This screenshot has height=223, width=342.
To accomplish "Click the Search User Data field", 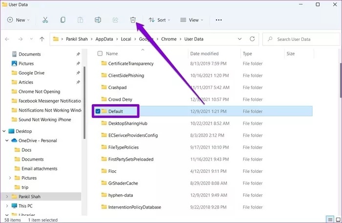I will pyautogui.click(x=300, y=39).
